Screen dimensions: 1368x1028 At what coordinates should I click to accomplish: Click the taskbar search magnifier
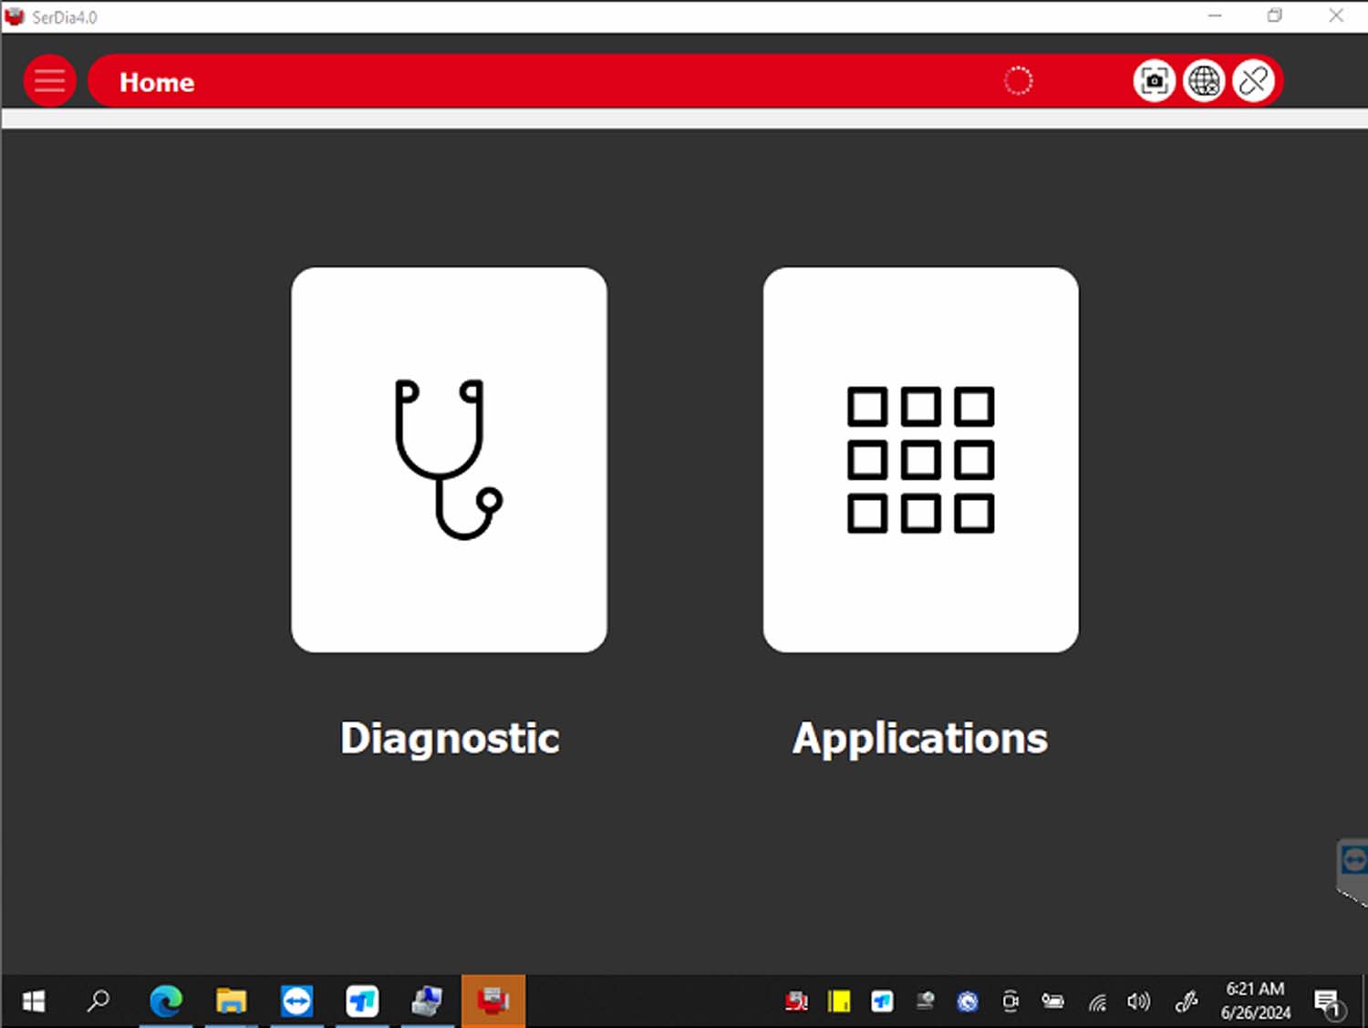[98, 1002]
